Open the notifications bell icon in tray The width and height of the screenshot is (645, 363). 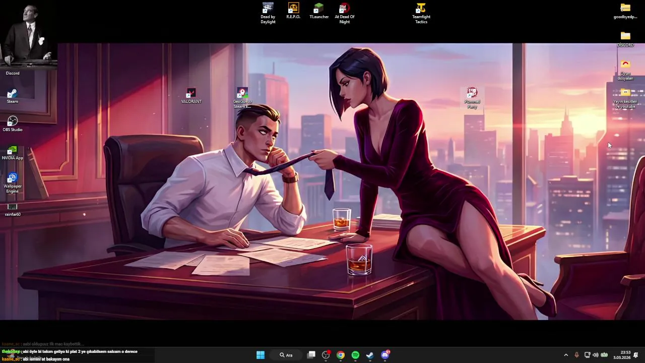tap(636, 355)
